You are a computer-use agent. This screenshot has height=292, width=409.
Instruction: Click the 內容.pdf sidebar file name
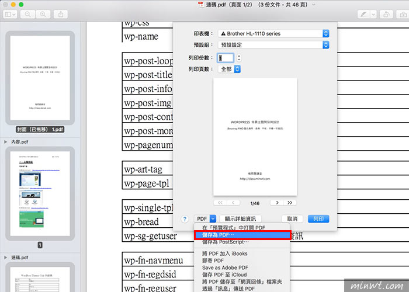19,142
